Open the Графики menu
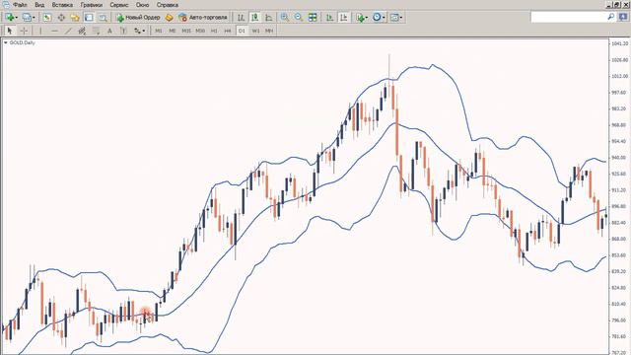Viewport: 631px width, 355px height. [92, 5]
